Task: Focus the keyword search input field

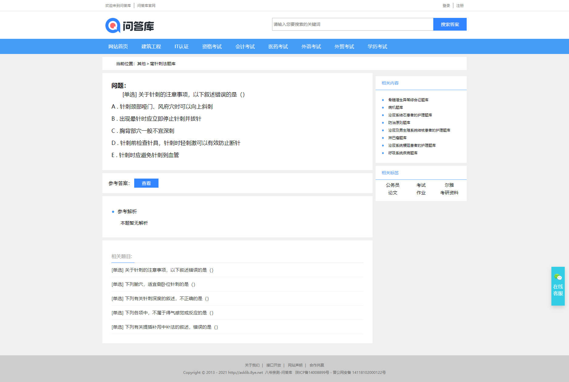Action: 353,24
